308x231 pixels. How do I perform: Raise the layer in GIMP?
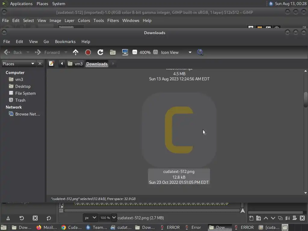[x=266, y=218]
